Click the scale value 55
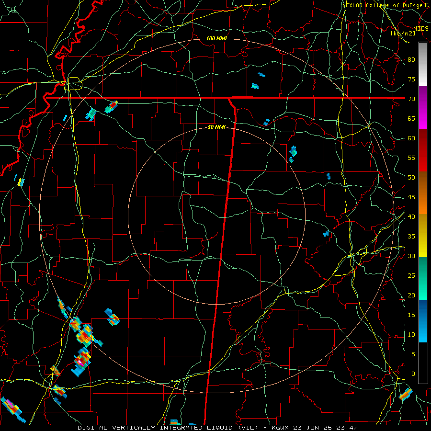431x431 pixels. [x=411, y=158]
